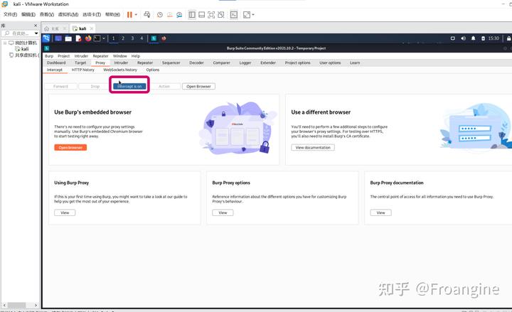Send Ctrl+Alt+Del using the VMware toolbar icon
The width and height of the screenshot is (512, 312).
[x=147, y=15]
